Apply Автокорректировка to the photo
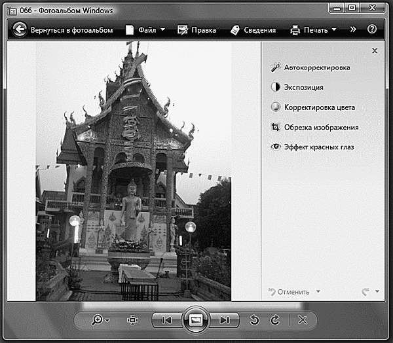Image resolution: width=393 pixels, height=343 pixels. coord(310,67)
